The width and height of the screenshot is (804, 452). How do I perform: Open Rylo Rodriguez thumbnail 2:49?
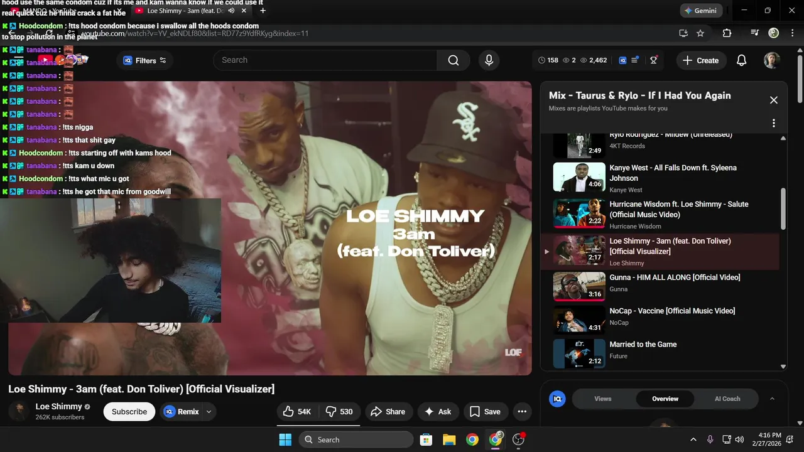coord(579,146)
